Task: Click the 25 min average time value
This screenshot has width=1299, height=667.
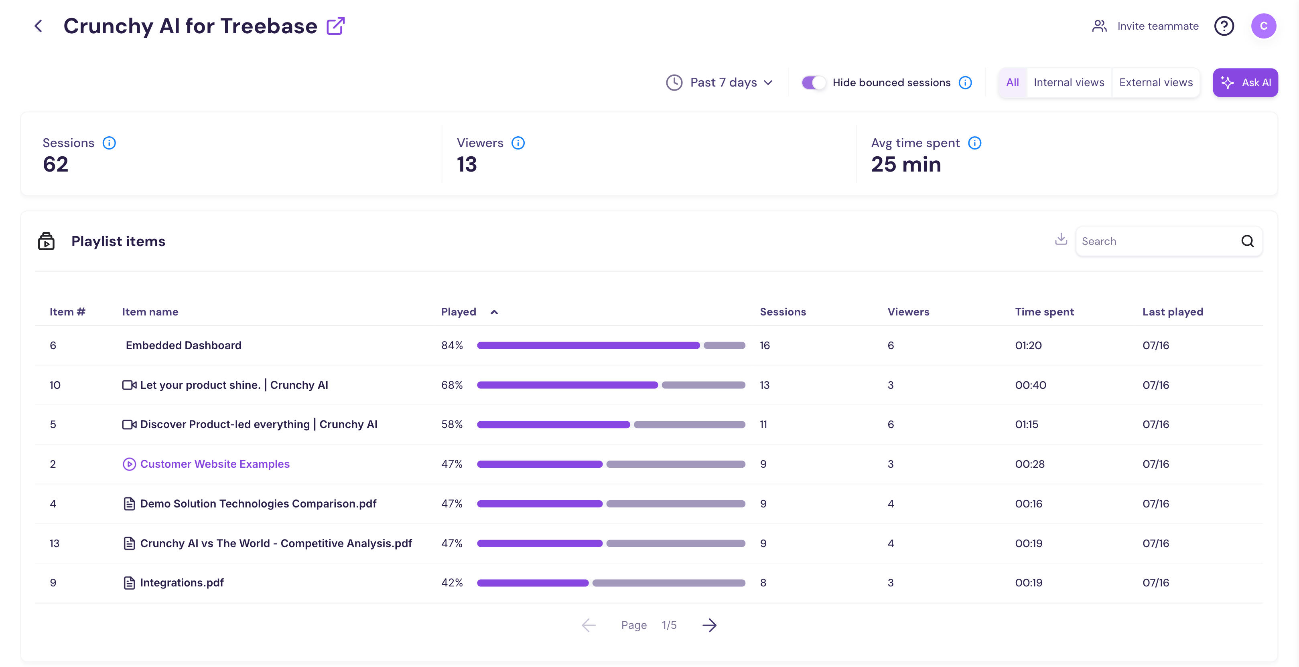Action: point(906,165)
